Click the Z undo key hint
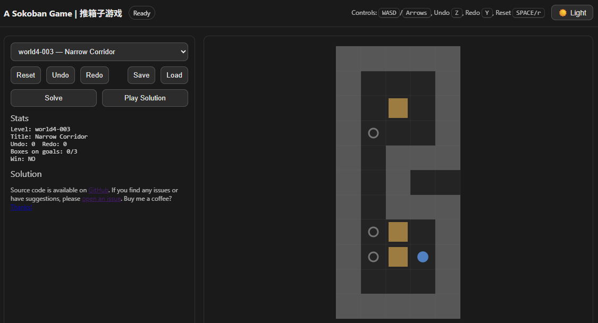Screen dimensions: 598x323 pos(457,13)
